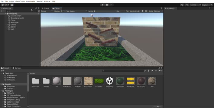
Task: Switch to the Console tab
Action: coord(17,68)
